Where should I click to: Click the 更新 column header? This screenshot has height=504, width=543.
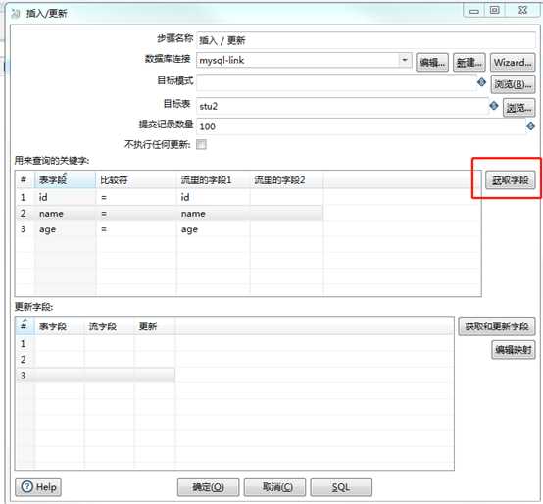(x=155, y=327)
